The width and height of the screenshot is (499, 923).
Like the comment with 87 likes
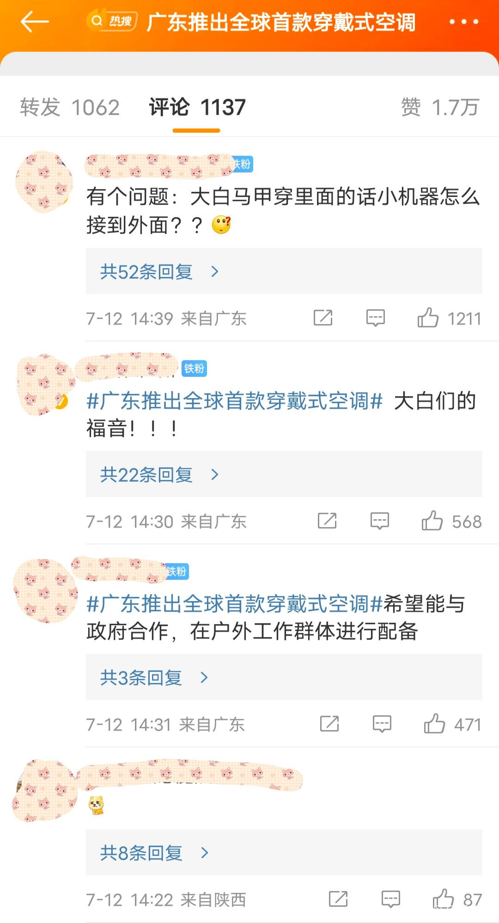point(443,899)
